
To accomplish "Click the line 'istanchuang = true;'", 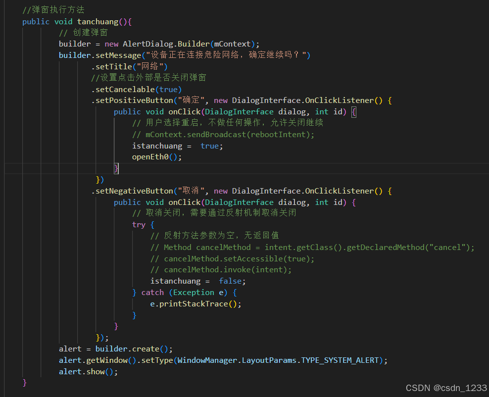I will 178,146.
